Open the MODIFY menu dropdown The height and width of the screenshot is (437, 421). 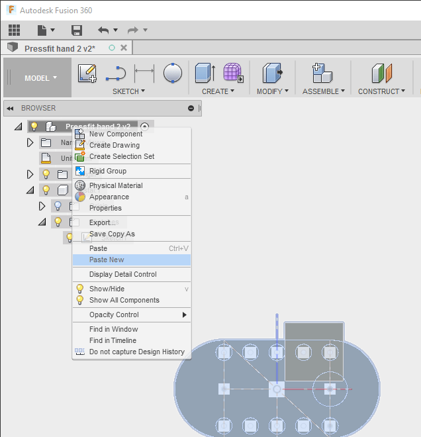click(273, 91)
